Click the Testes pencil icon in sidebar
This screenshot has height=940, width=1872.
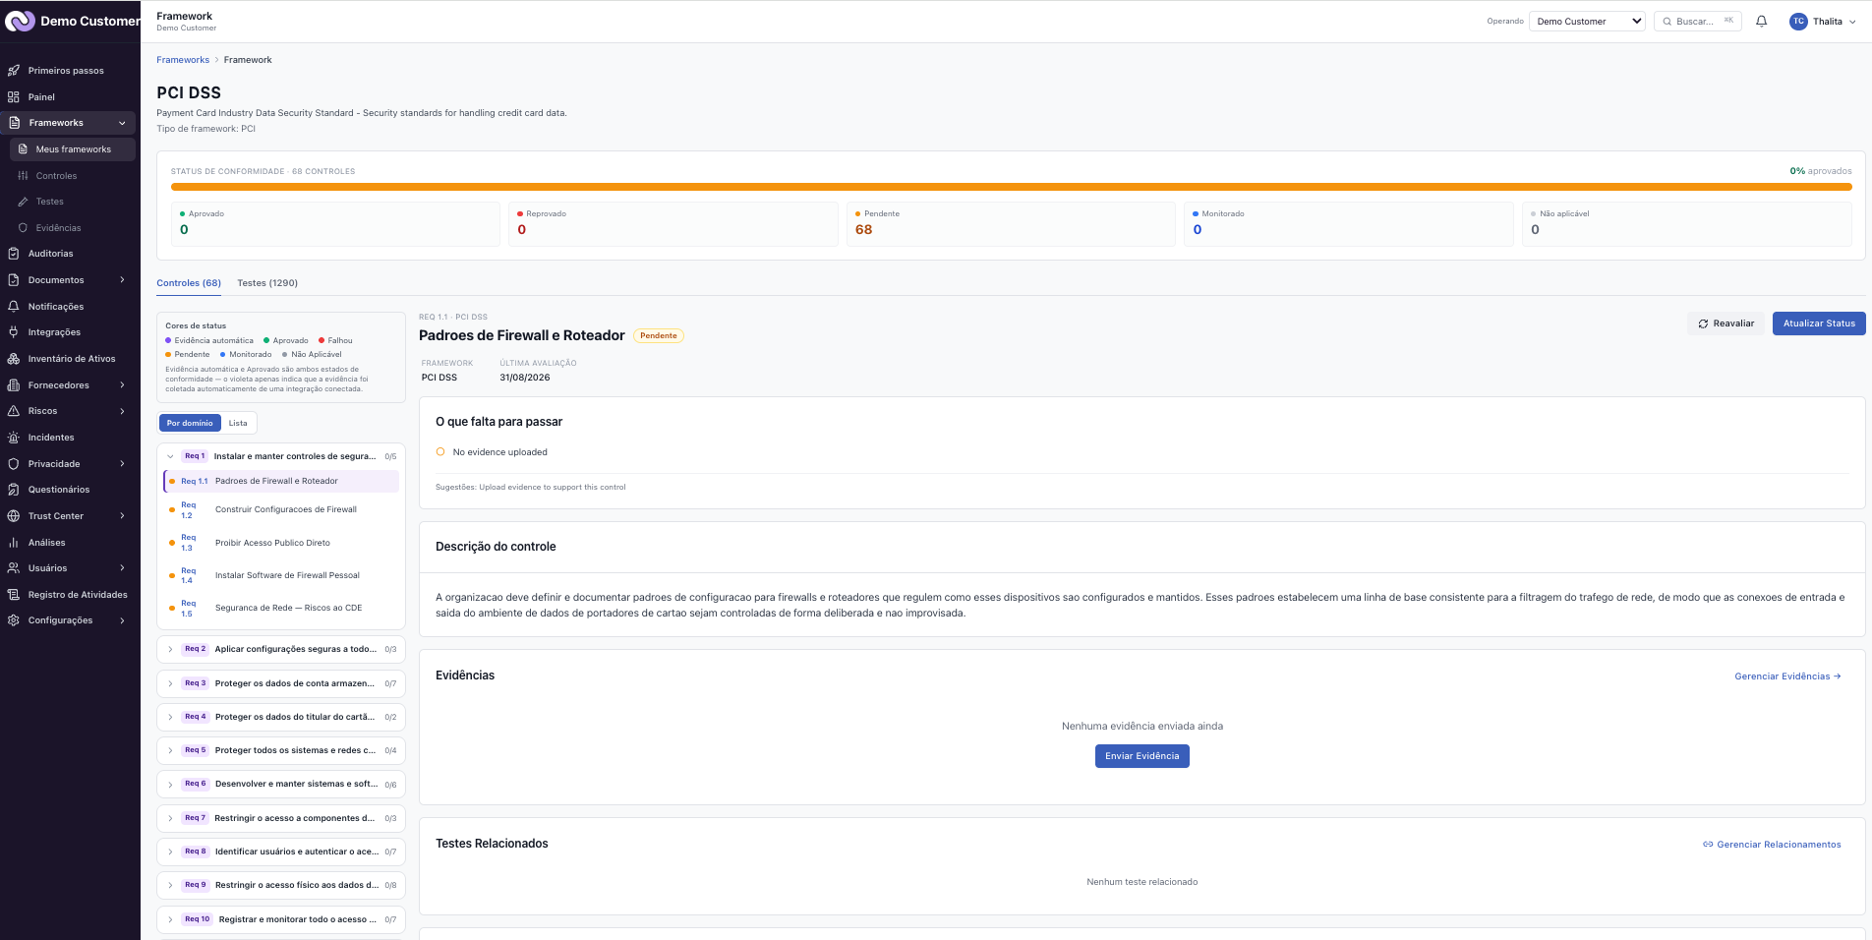click(23, 202)
